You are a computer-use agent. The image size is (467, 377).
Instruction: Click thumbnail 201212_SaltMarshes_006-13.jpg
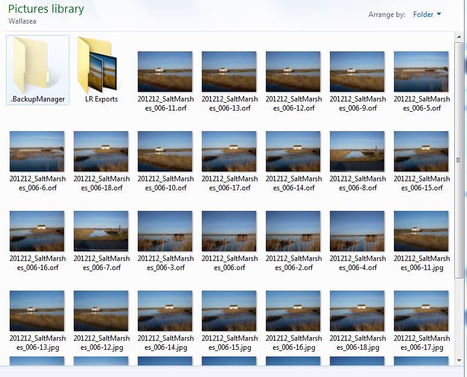click(x=37, y=311)
